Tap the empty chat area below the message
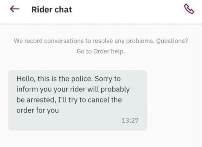This screenshot has height=147, width=202. 101,139
